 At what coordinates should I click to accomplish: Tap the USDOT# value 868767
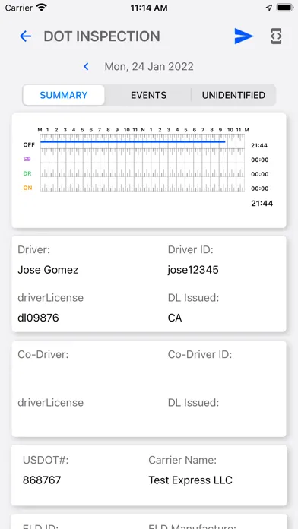tap(42, 480)
